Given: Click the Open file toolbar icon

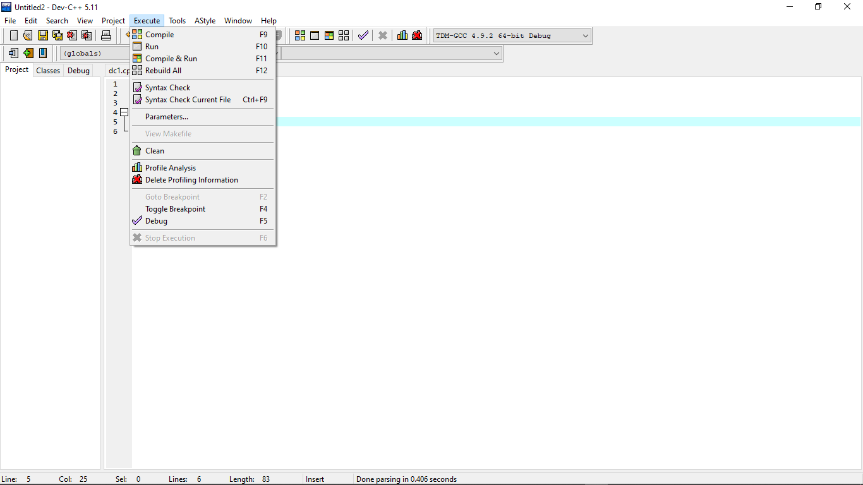Looking at the screenshot, I should (x=28, y=35).
